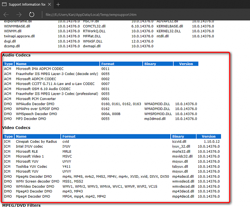Click the MPEG/DVD Filters heading
The width and height of the screenshot is (250, 207).
click(x=21, y=205)
